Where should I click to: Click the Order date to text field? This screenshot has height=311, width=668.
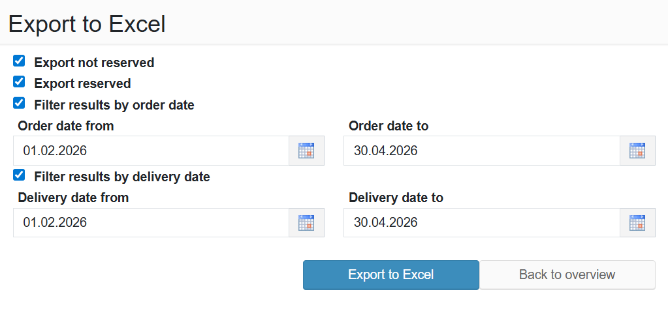click(x=481, y=151)
